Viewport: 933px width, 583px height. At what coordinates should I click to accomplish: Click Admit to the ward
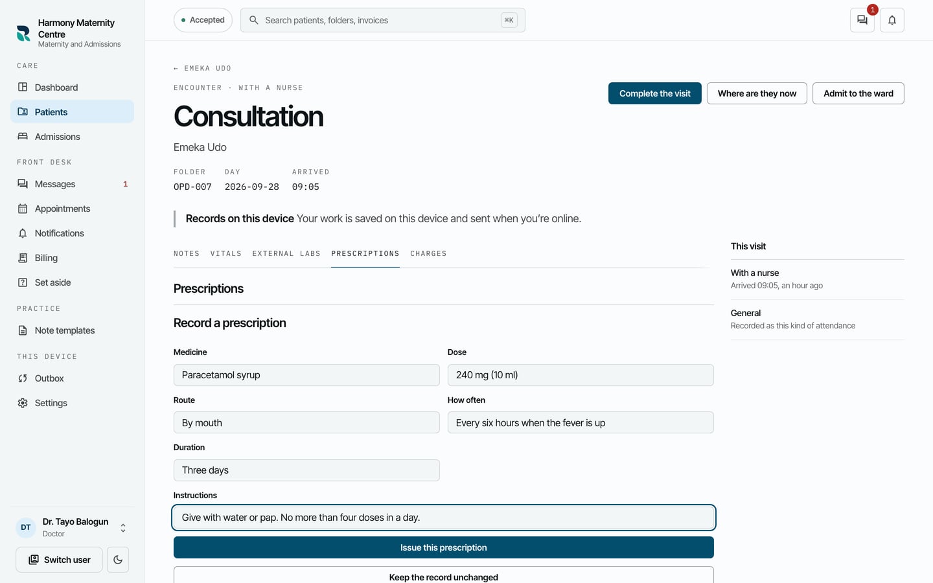tap(858, 93)
